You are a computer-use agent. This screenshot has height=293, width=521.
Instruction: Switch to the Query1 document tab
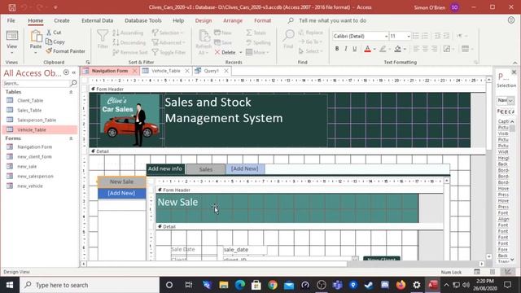(x=212, y=71)
